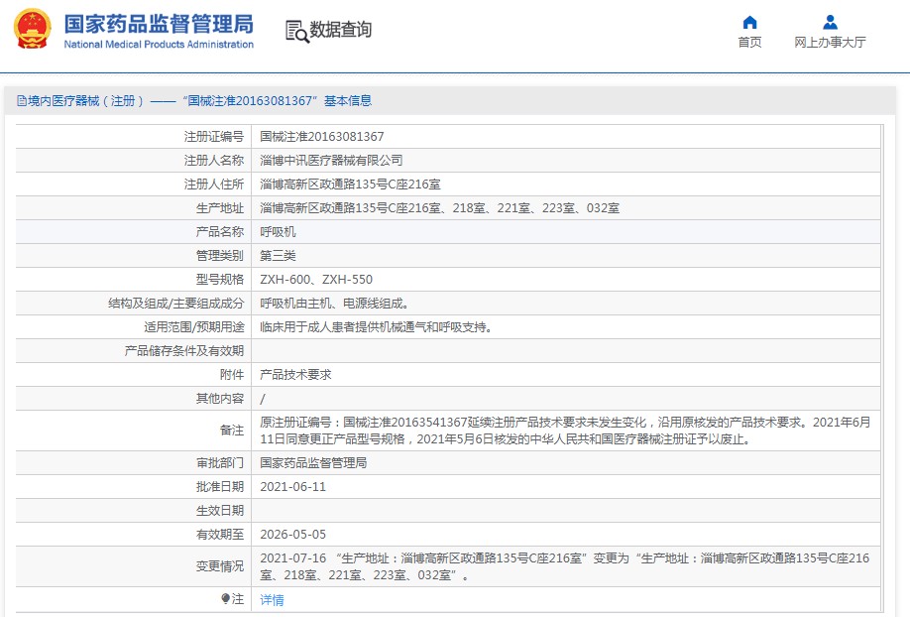Click the 产品技术要求 attachment entry

pyautogui.click(x=295, y=375)
